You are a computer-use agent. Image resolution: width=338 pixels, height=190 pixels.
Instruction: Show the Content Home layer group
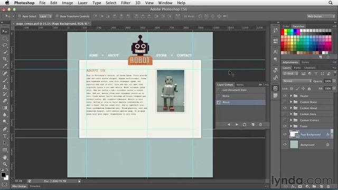pos(285,102)
